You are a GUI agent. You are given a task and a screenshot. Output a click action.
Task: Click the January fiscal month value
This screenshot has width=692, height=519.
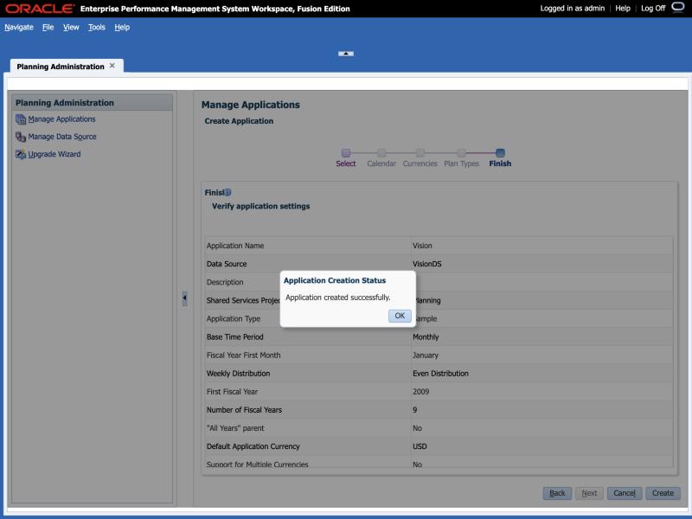[x=426, y=356]
